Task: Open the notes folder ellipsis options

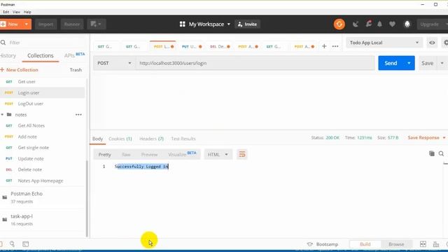Action: (78, 115)
